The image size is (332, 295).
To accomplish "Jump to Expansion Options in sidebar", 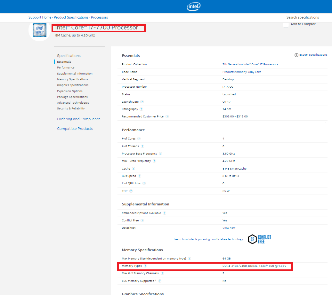I will tap(70, 91).
